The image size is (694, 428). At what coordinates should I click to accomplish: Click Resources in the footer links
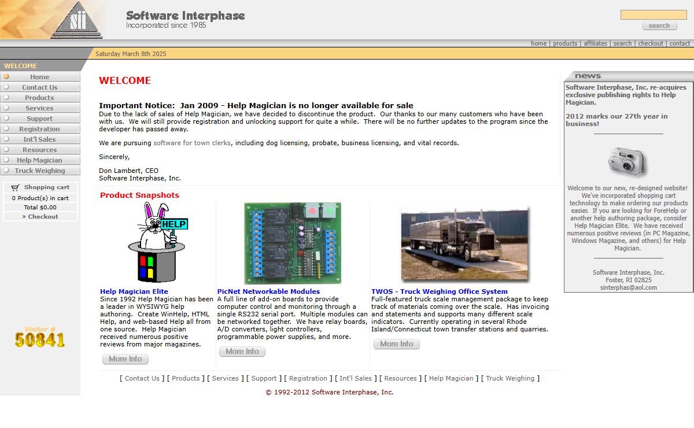pos(400,378)
